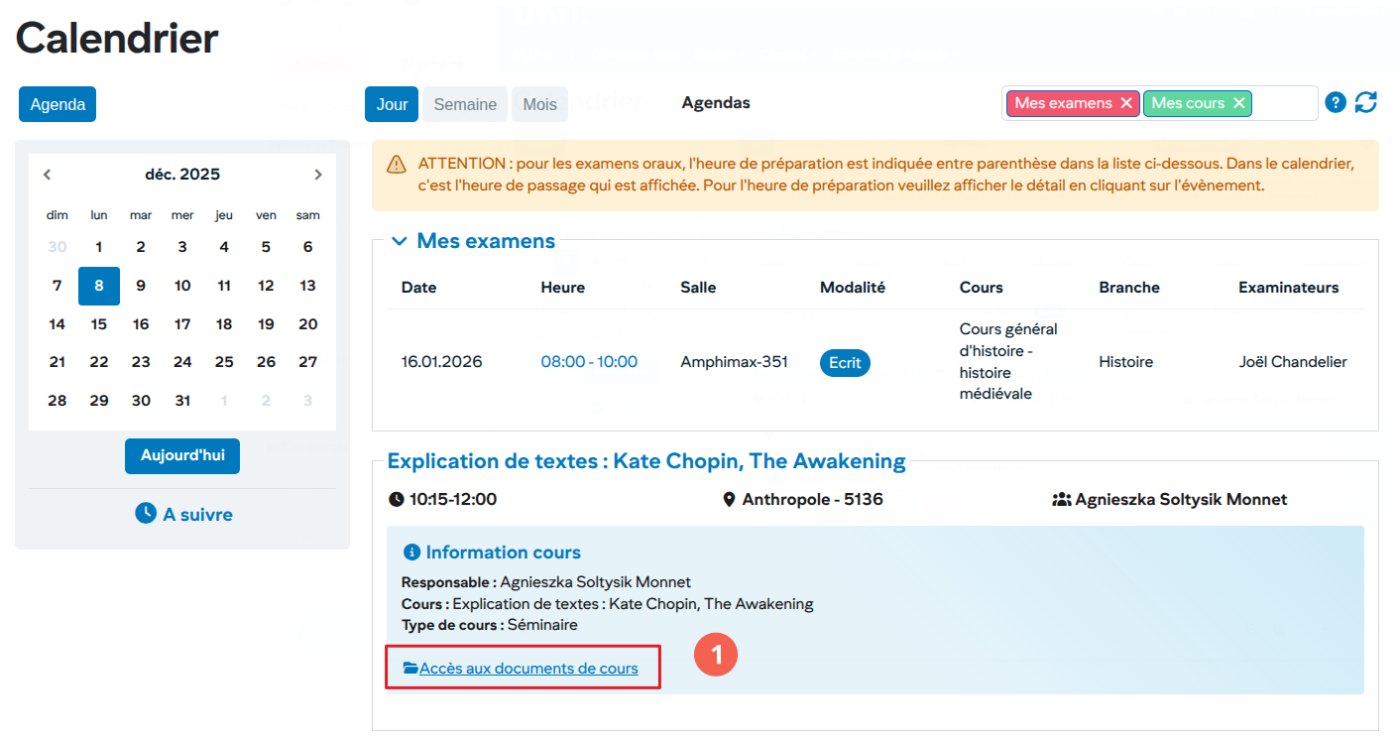1400x740 pixels.
Task: Select the 'Jour' view tab
Action: [x=392, y=104]
